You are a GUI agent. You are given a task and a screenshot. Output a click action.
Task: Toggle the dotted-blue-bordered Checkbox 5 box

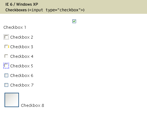click(x=6, y=66)
